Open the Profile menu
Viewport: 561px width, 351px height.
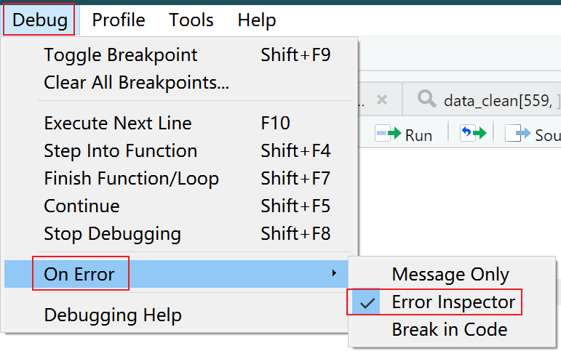119,20
